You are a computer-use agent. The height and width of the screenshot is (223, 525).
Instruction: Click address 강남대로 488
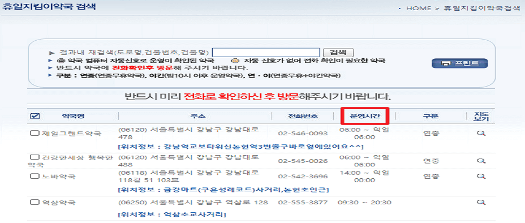(189, 161)
